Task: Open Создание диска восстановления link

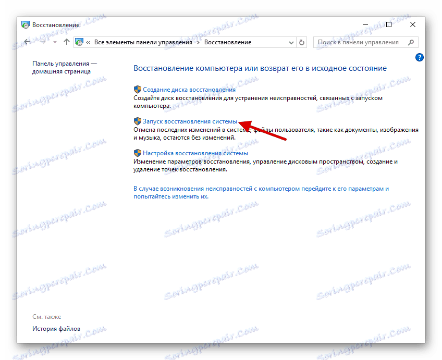Action: 189,90
